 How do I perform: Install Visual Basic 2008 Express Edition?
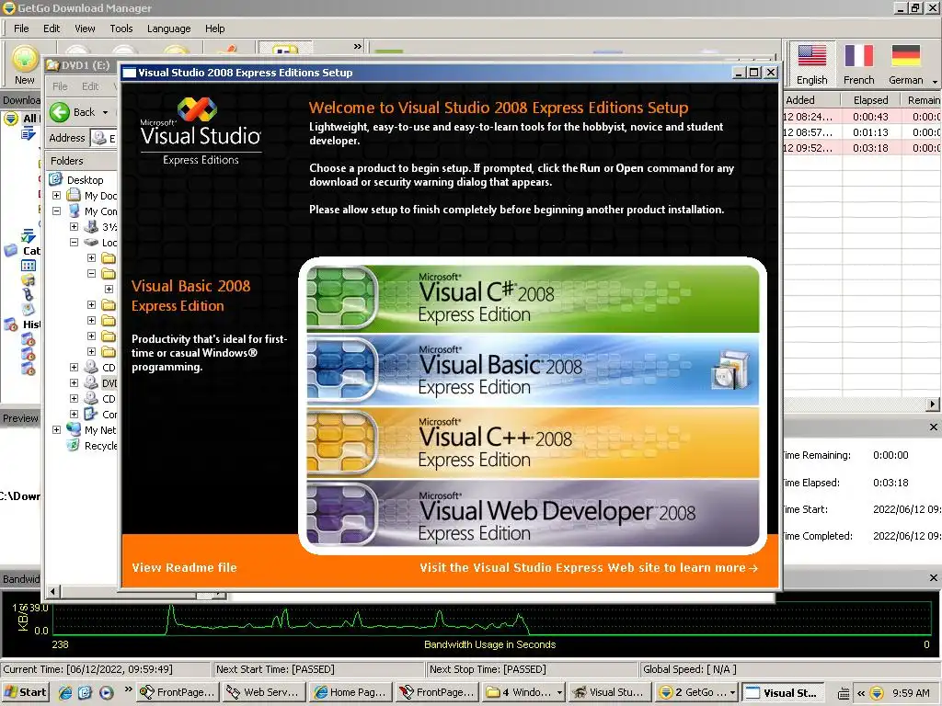click(533, 370)
